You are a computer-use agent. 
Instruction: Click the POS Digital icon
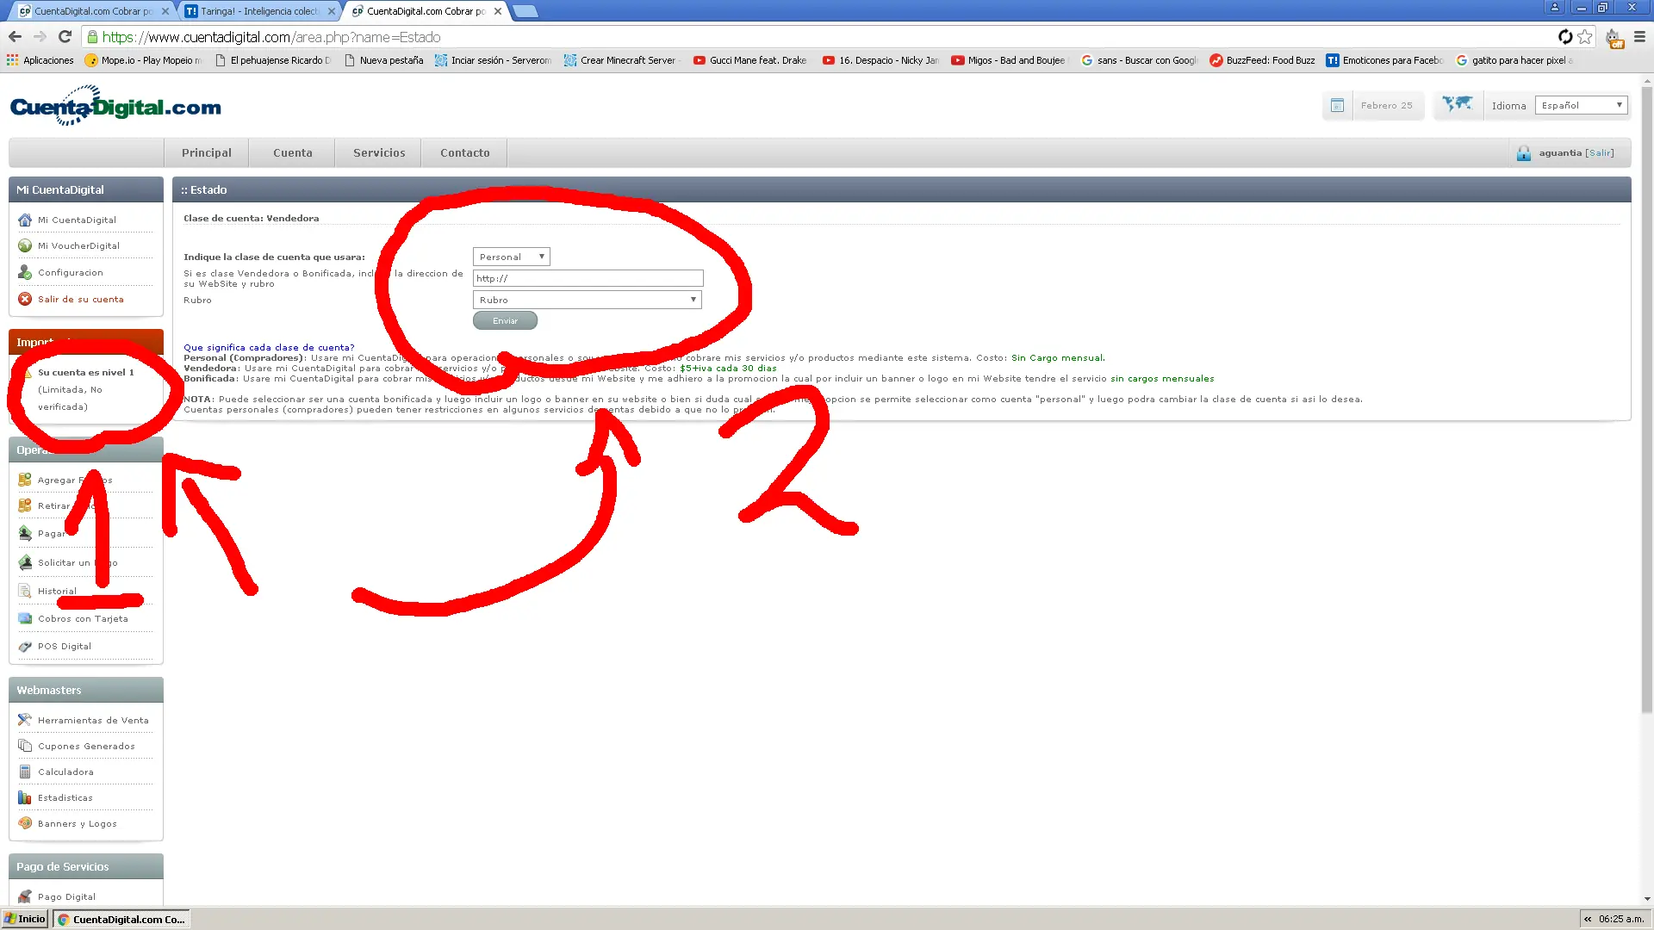[25, 646]
